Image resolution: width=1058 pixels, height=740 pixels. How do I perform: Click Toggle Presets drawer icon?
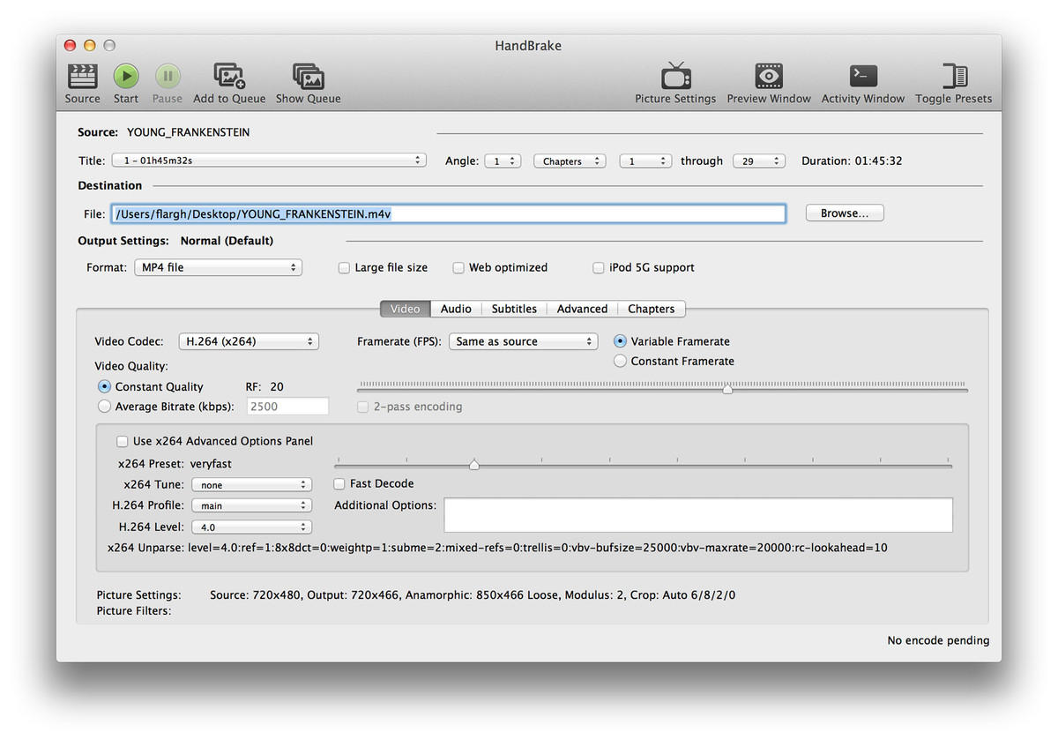click(x=954, y=76)
